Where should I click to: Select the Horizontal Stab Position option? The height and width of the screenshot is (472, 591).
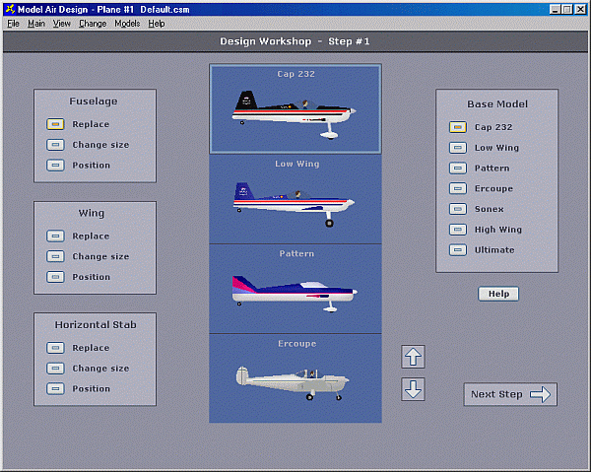pos(55,388)
